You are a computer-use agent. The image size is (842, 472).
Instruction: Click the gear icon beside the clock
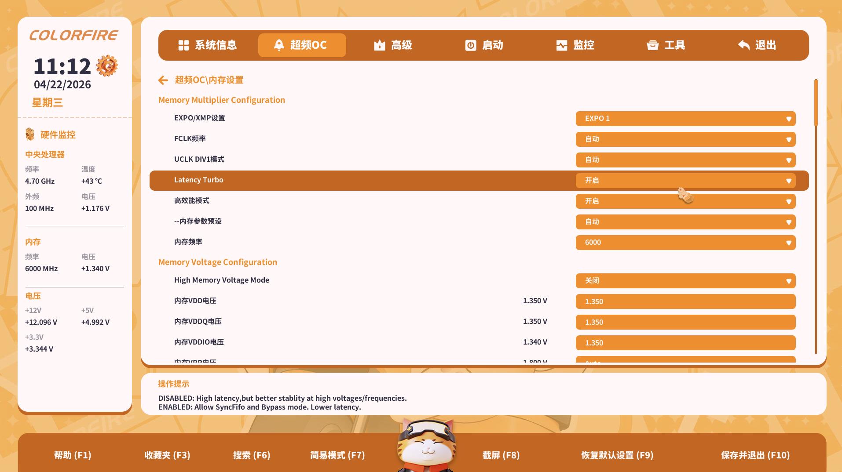pos(107,65)
